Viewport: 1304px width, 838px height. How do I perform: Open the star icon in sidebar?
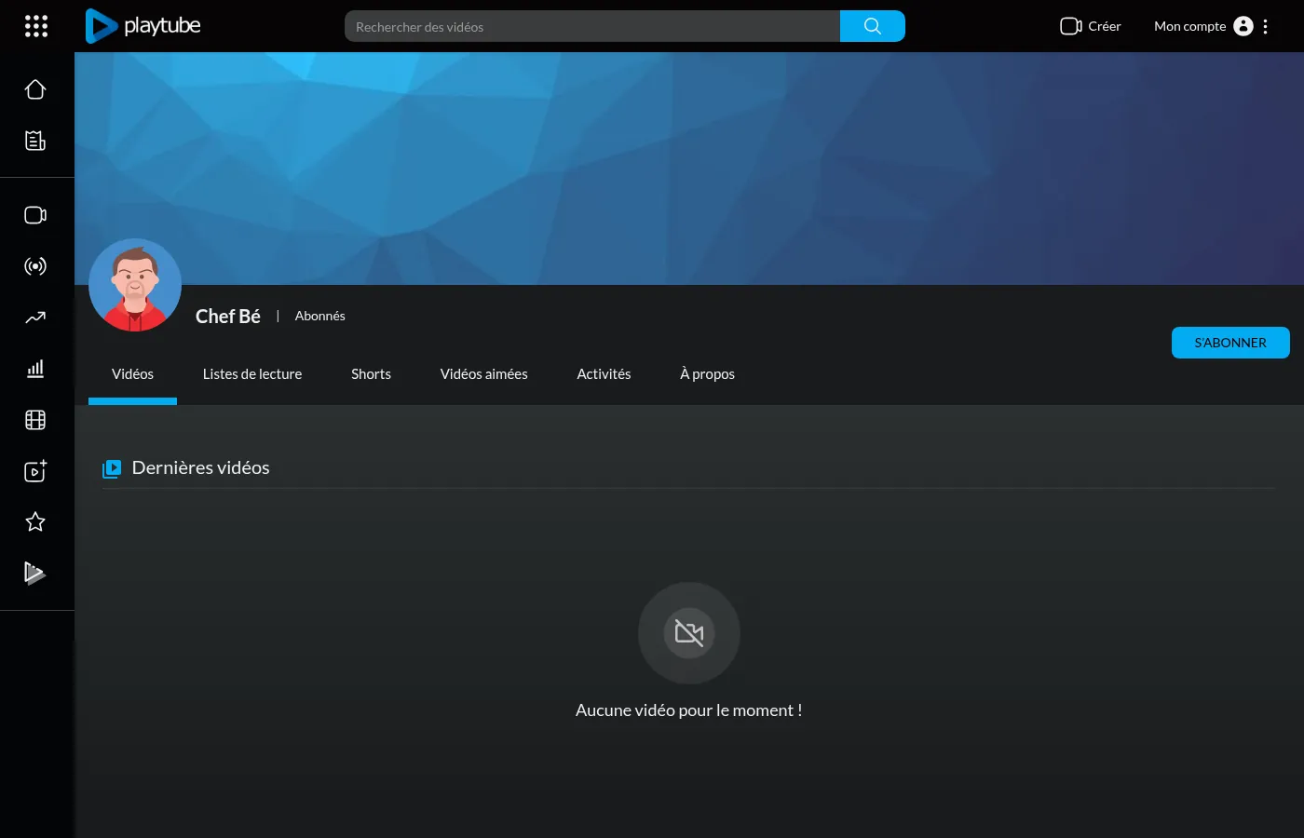pyautogui.click(x=35, y=521)
